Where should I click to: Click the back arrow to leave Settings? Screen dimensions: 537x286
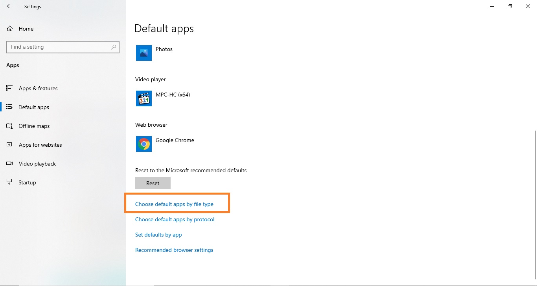(9, 6)
